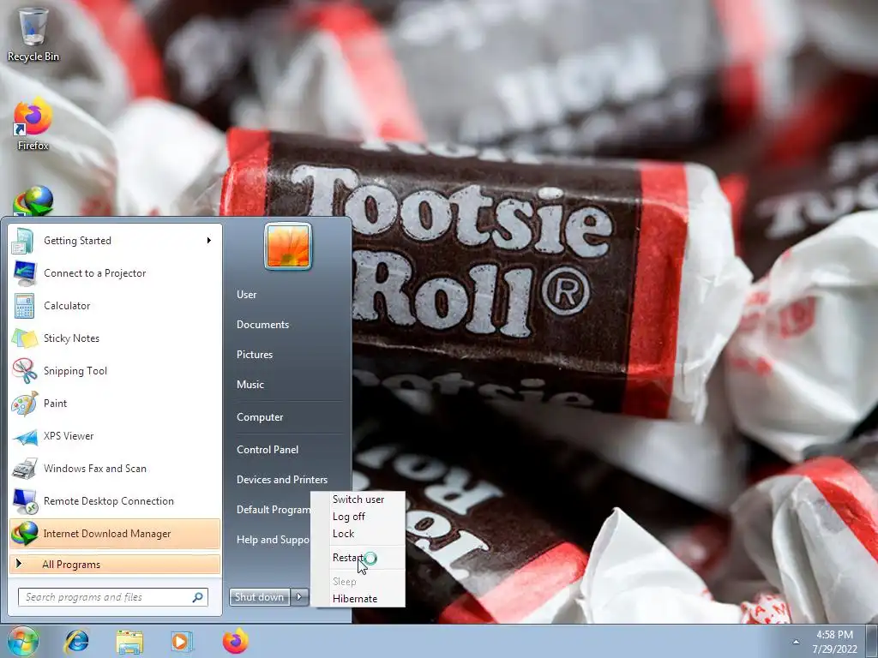Select Switch user from power menu
Image resolution: width=878 pixels, height=658 pixels.
point(358,499)
